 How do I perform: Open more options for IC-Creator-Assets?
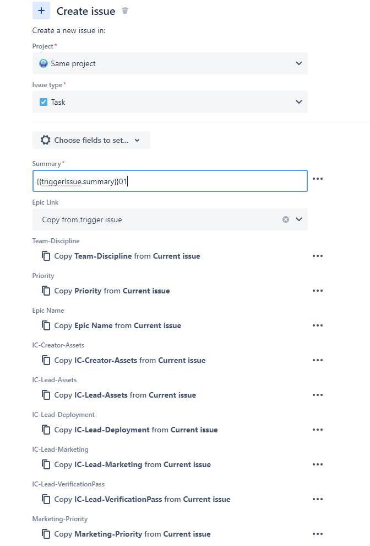coord(318,360)
